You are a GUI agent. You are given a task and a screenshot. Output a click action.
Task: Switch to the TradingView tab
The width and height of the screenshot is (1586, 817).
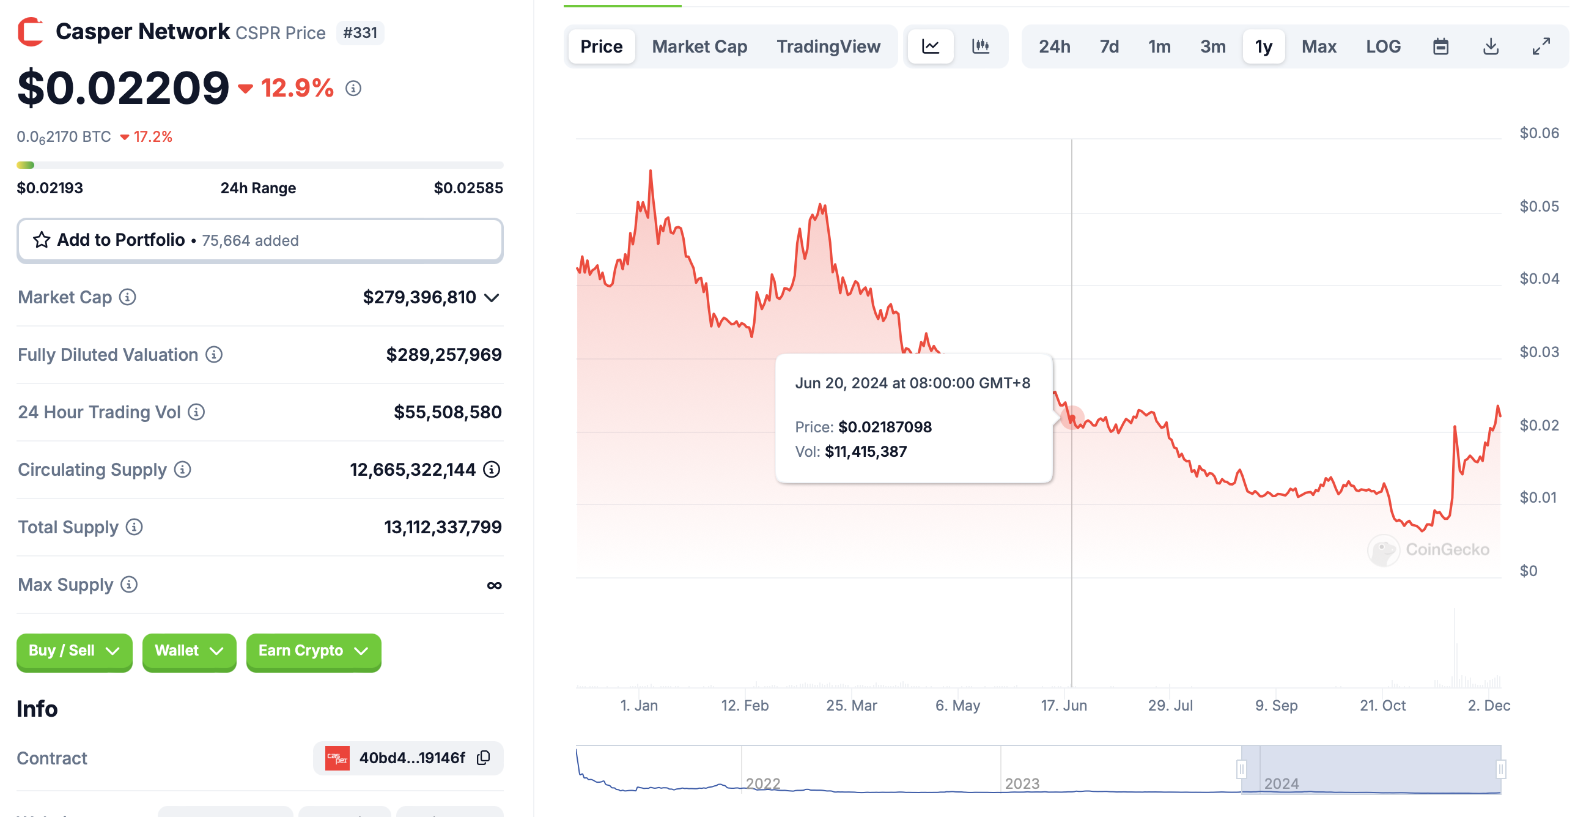coord(827,46)
